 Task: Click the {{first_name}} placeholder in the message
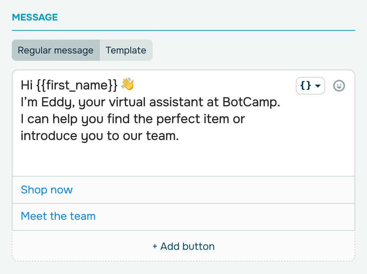[x=77, y=85]
